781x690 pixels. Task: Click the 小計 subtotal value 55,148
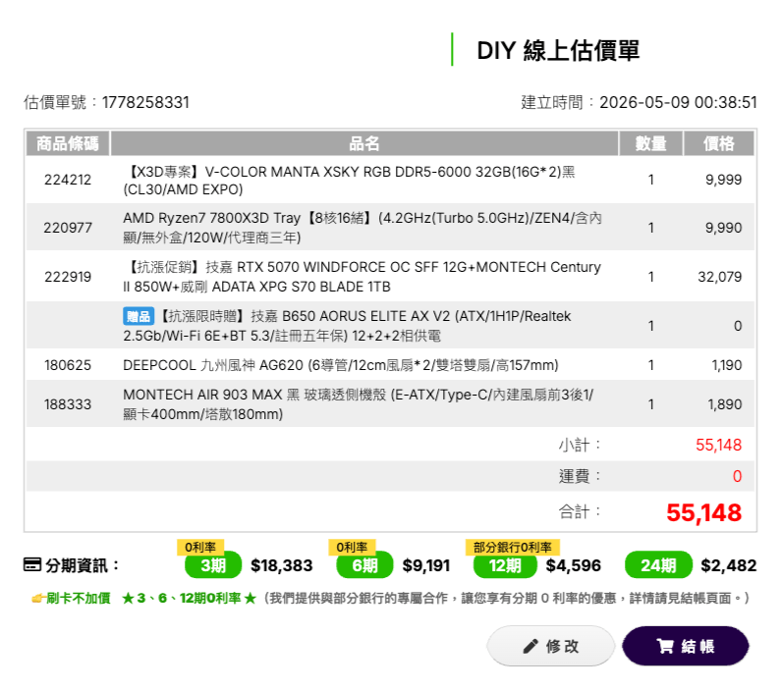719,445
